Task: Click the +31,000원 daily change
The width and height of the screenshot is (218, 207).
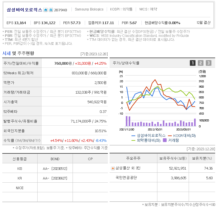Action: pyautogui.click(x=83, y=64)
